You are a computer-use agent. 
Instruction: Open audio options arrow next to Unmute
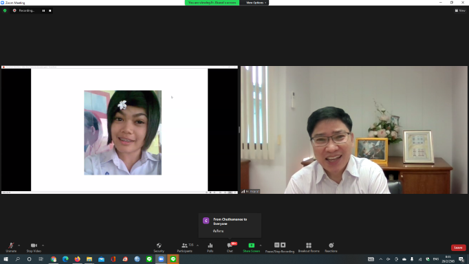coord(19,245)
